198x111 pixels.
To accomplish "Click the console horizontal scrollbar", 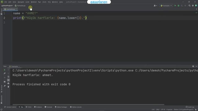I will (x=88, y=105).
